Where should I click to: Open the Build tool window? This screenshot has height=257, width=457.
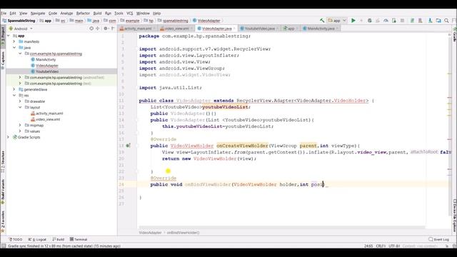click(x=59, y=239)
